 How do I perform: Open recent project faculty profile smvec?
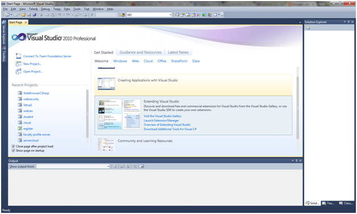pyautogui.click(x=36, y=135)
